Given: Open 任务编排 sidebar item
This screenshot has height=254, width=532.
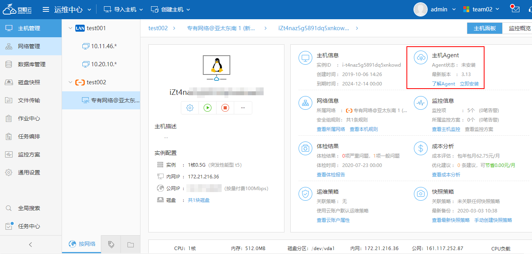Looking at the screenshot, I should (x=31, y=136).
